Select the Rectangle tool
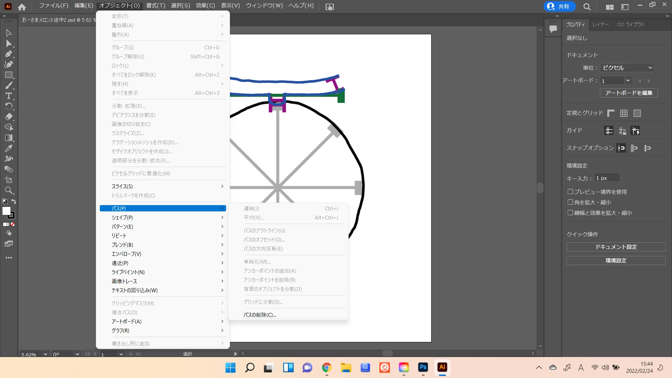 pos(9,75)
